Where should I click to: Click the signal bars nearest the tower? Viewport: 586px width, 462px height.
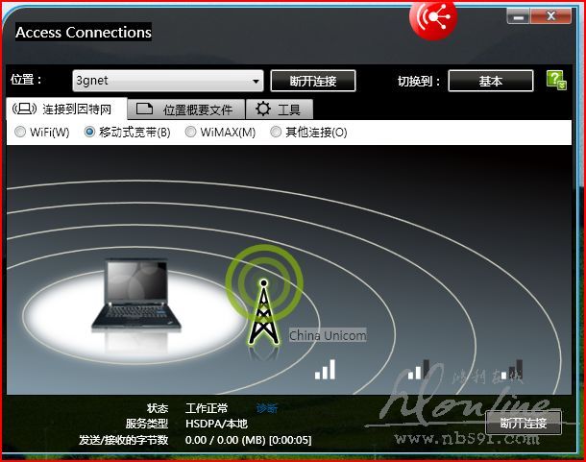point(326,369)
